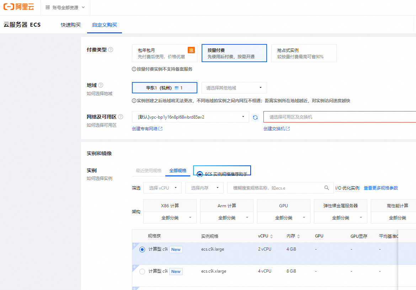The image size is (416, 290).
Task: Select the ecs.c9i.large radio button
Action: pyautogui.click(x=142, y=250)
